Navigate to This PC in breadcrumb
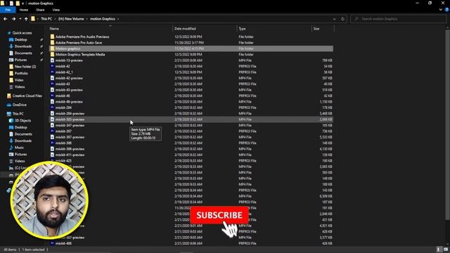450x253 pixels. pyautogui.click(x=46, y=19)
